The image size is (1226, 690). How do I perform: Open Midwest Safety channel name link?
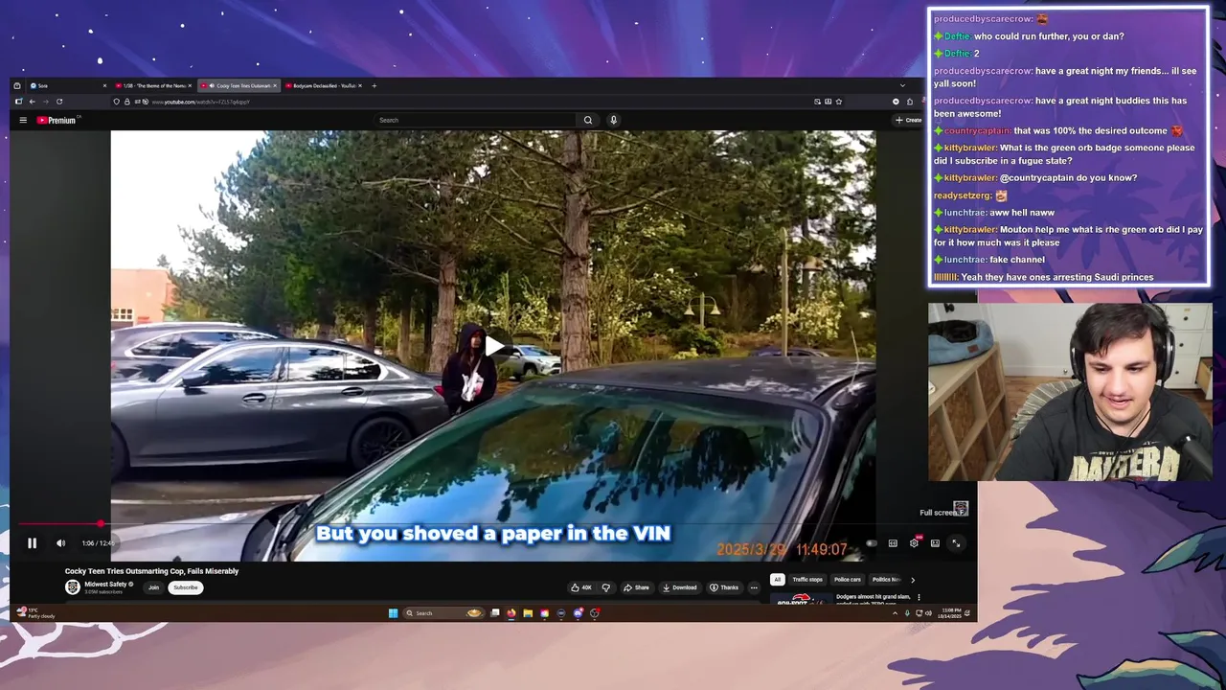point(106,584)
